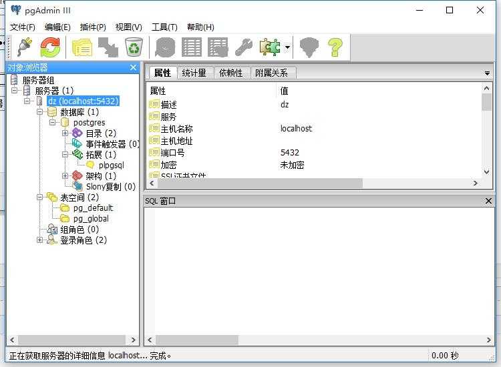Screen dimensions: 501x367
Task: Collapse the 拓展 (1) node
Action: 65,155
